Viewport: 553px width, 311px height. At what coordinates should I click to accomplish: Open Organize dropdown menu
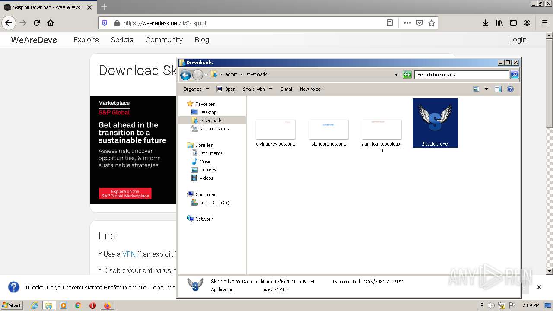196,89
